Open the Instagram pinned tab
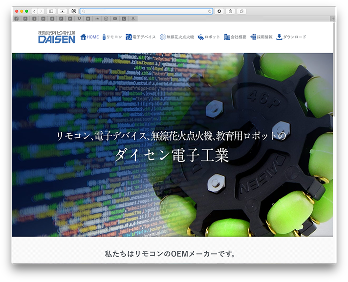 point(106,19)
